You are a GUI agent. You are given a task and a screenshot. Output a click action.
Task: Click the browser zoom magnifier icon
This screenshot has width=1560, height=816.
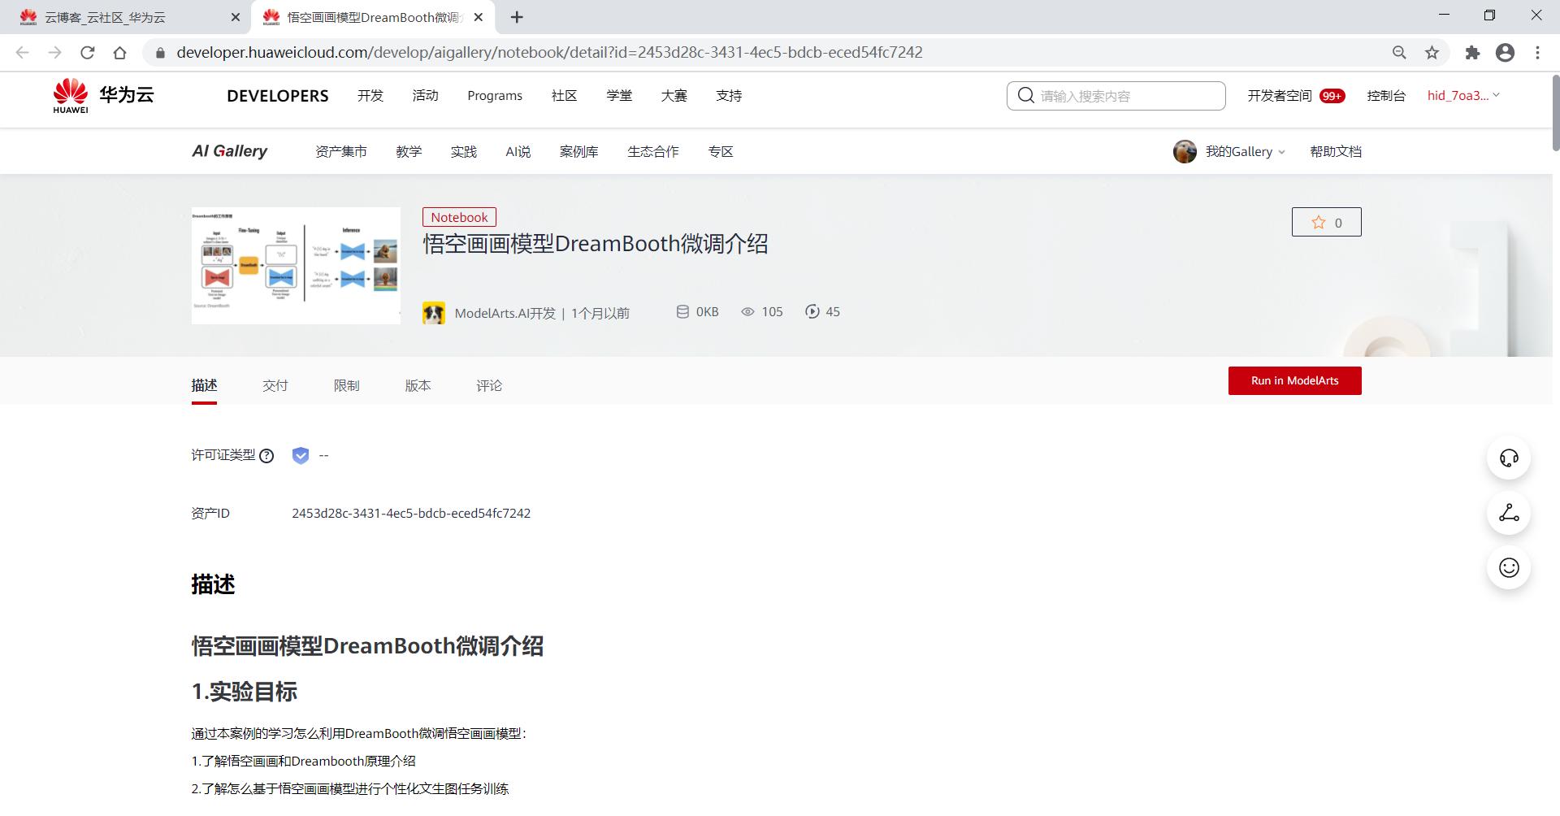tap(1399, 53)
